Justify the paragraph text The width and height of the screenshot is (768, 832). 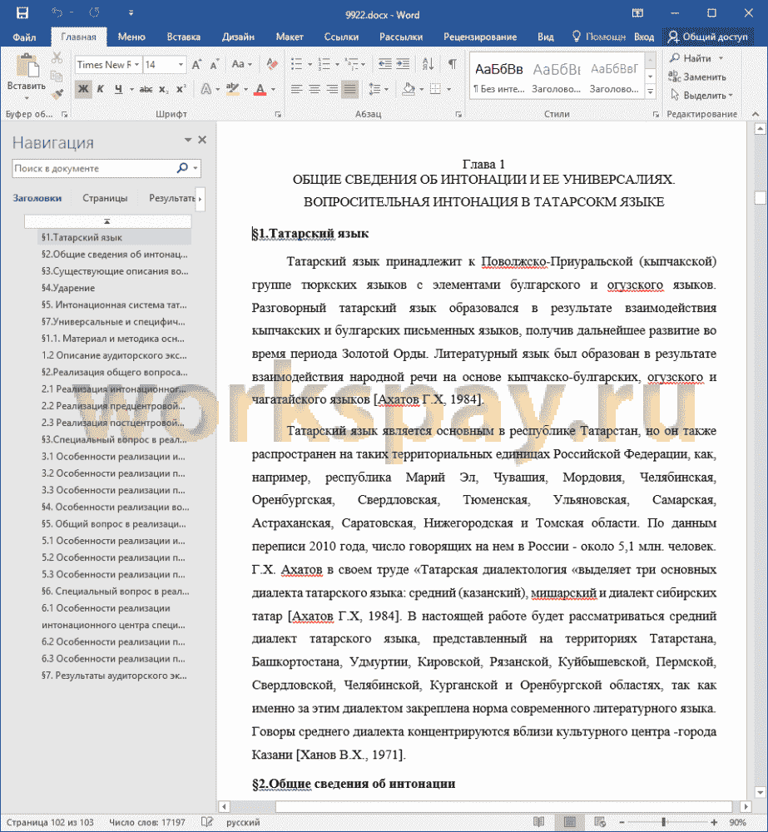coord(349,89)
